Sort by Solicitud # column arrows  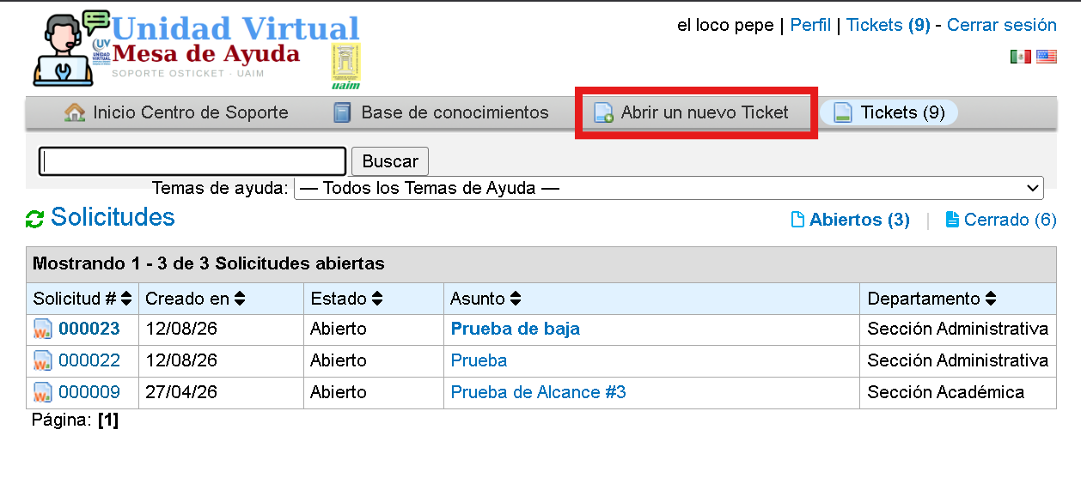point(126,299)
